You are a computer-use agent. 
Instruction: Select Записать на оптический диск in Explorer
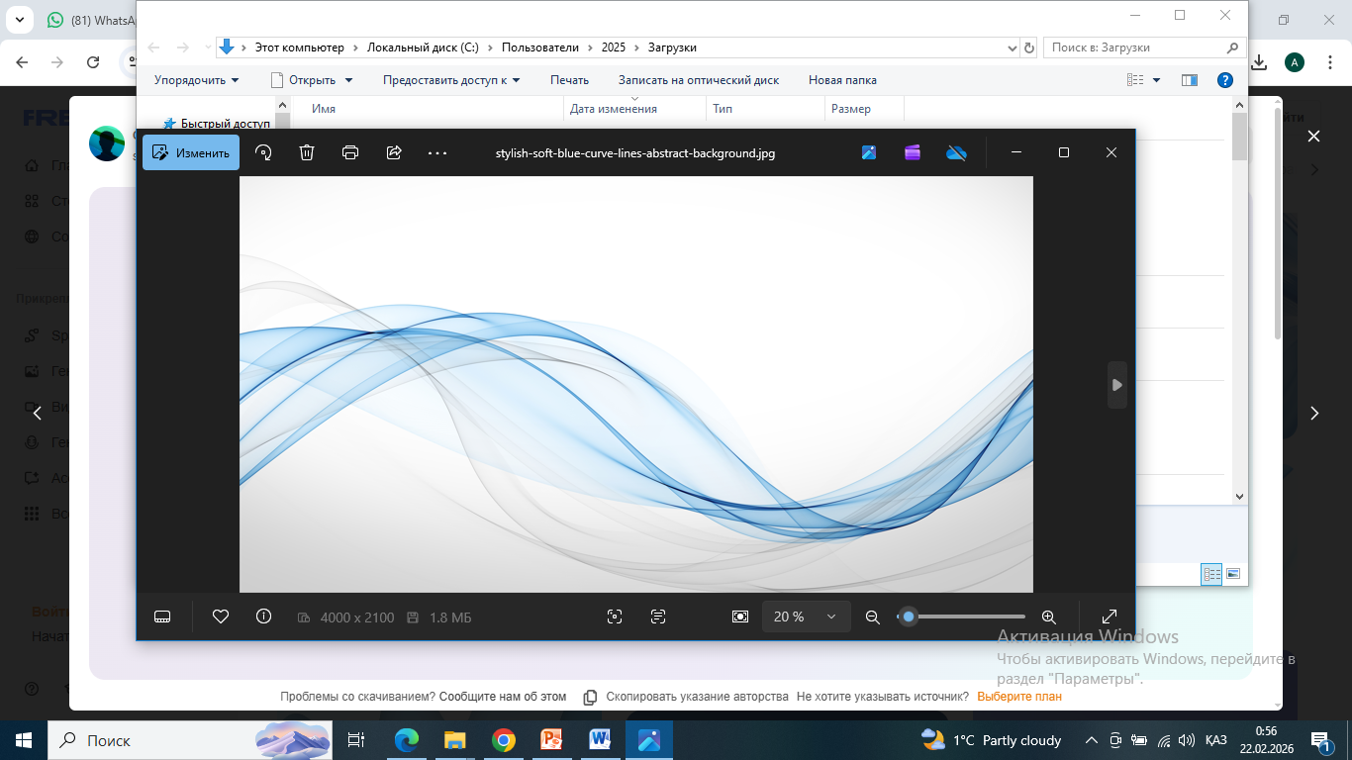[699, 80]
